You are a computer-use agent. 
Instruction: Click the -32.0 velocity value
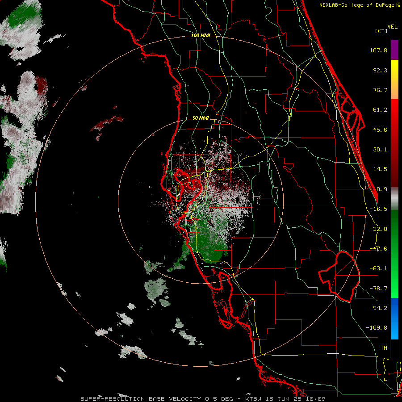378,229
